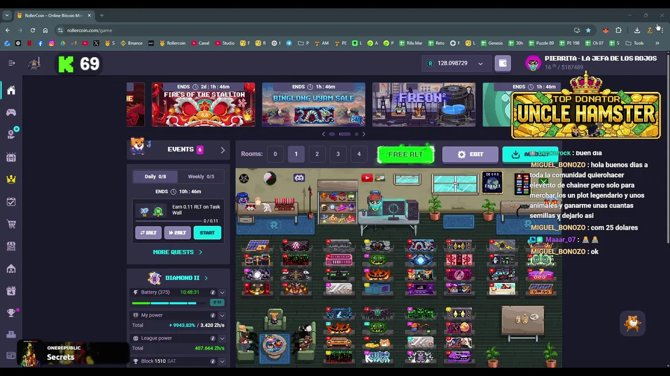
Task: Open the MORE QUESTS link
Action: (177, 252)
